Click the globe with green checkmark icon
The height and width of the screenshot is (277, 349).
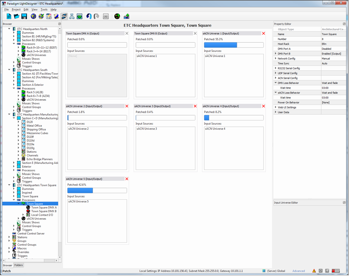(41, 16)
